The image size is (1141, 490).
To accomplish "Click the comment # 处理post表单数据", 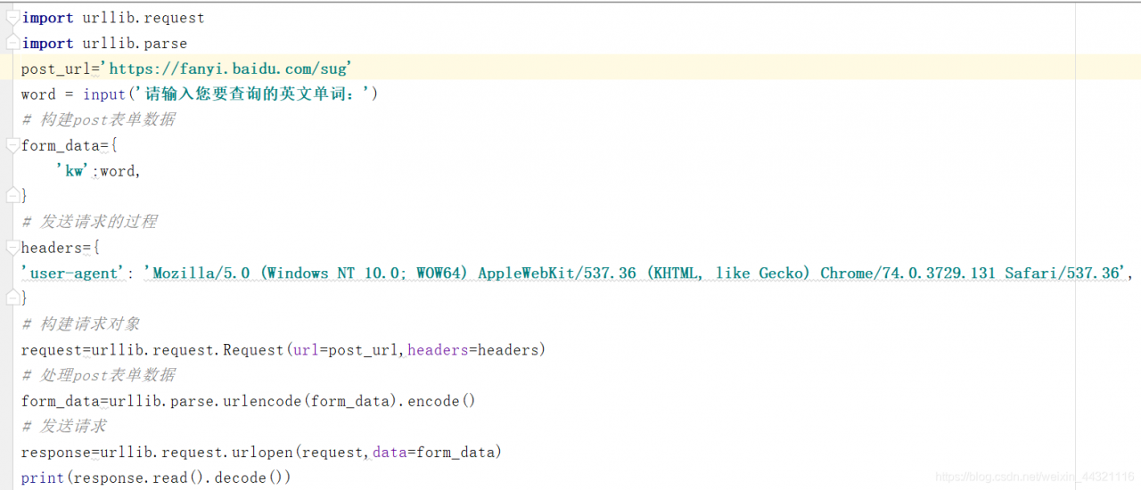I will click(x=98, y=375).
